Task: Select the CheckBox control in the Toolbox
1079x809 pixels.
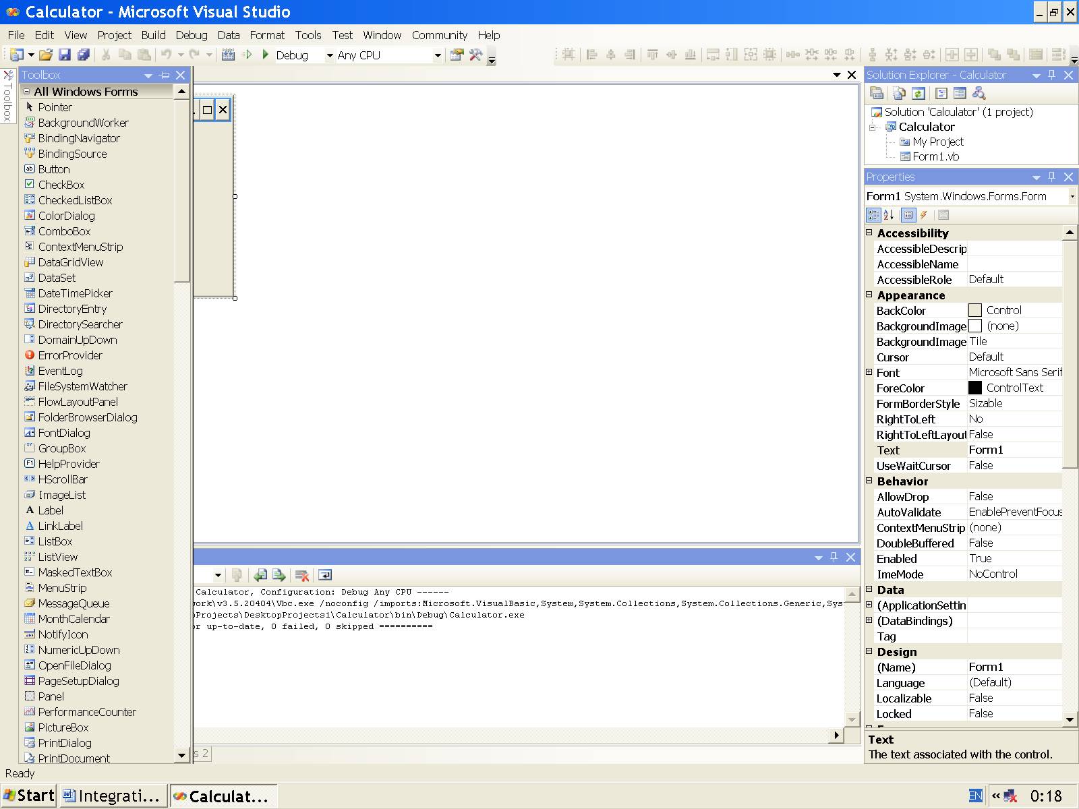Action: click(61, 185)
